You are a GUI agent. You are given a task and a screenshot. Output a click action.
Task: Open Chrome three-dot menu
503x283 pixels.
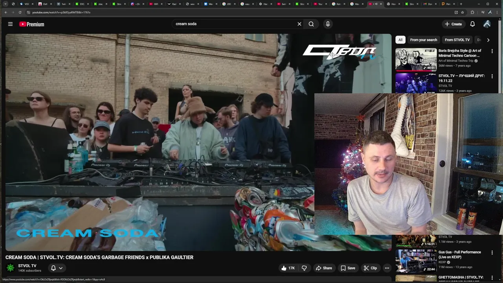[497, 12]
